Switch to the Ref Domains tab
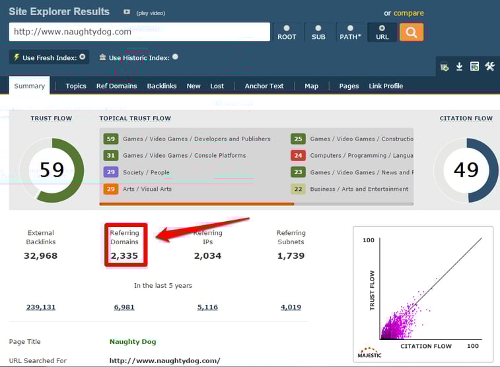This screenshot has width=500, height=367. click(116, 86)
